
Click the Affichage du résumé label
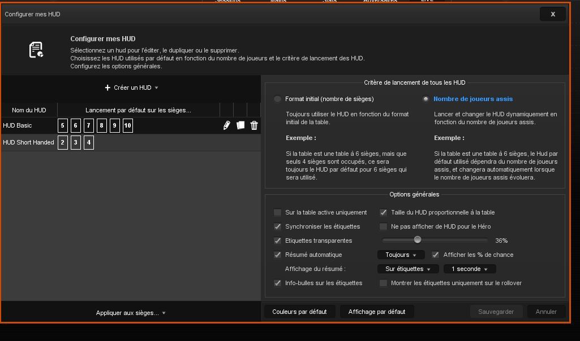[315, 269]
